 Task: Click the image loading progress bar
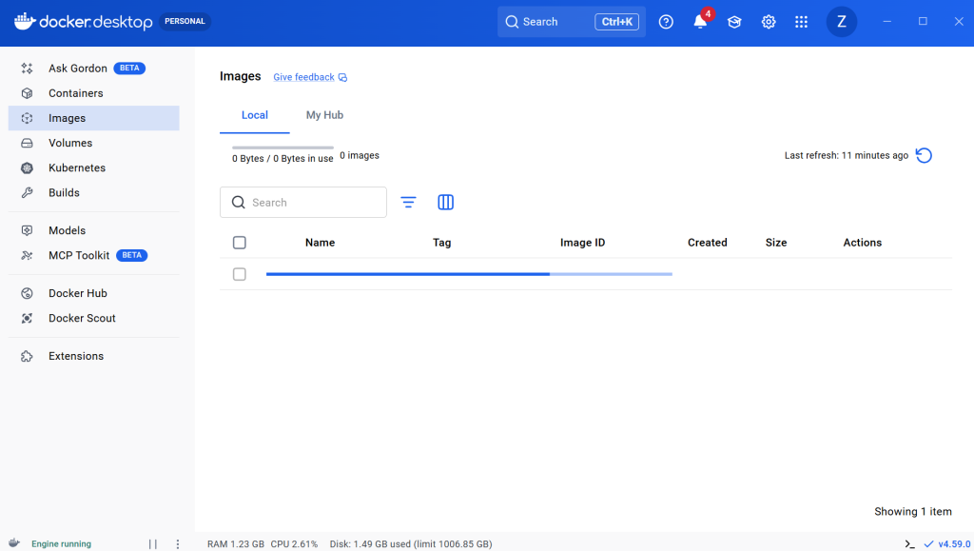pos(469,274)
